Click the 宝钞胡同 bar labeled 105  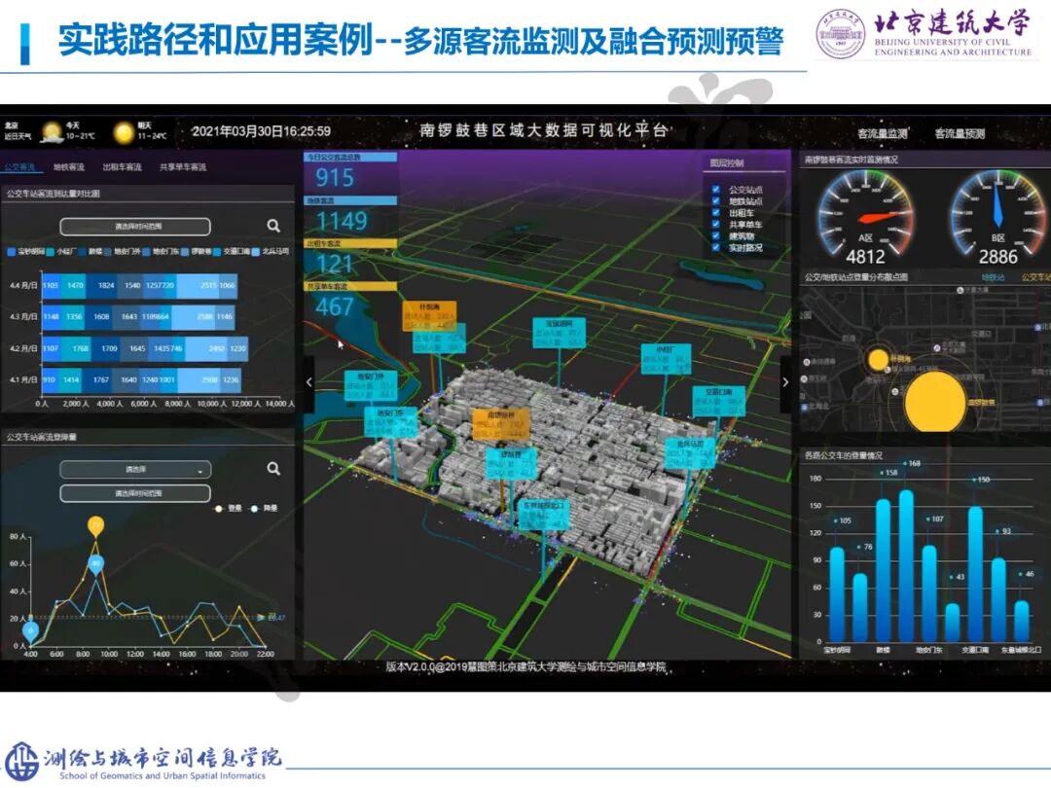tap(837, 594)
